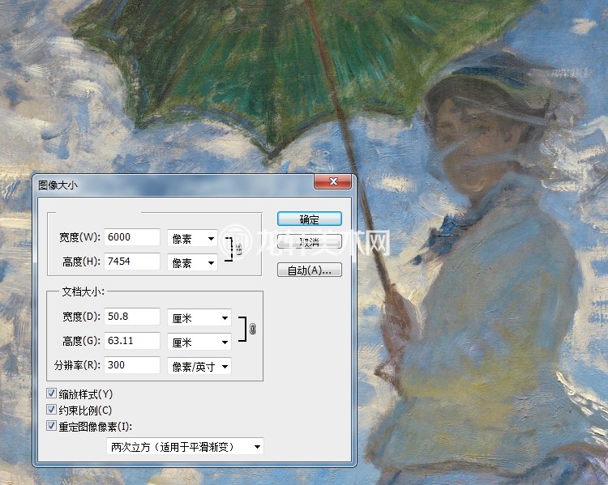Click the 确定 button

[310, 219]
